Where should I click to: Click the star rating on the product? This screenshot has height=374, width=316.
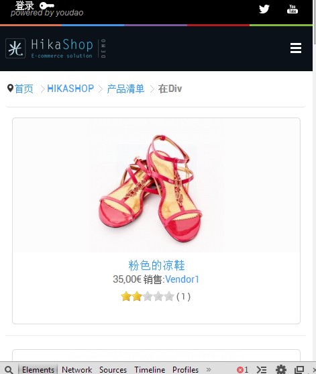tap(148, 297)
